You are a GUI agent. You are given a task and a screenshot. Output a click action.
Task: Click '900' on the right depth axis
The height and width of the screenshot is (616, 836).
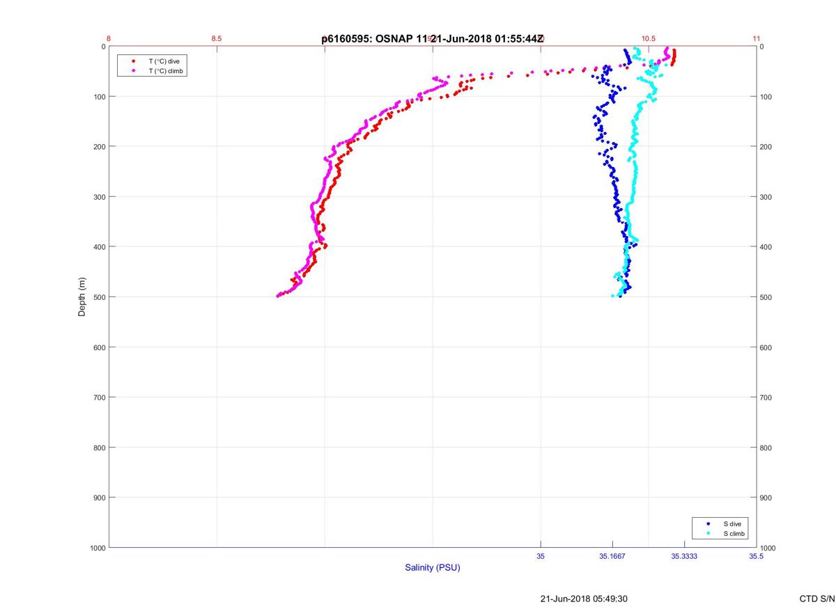tap(766, 498)
